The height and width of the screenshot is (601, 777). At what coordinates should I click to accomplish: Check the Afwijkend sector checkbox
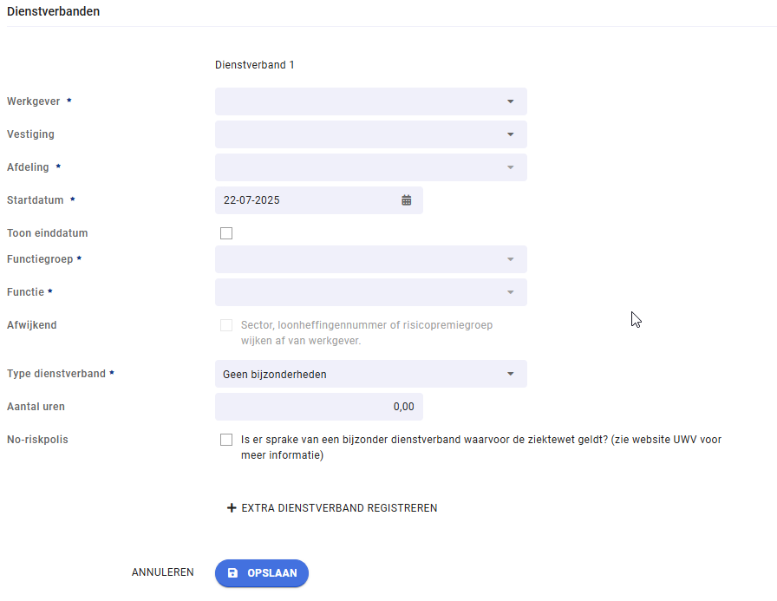pyautogui.click(x=226, y=325)
